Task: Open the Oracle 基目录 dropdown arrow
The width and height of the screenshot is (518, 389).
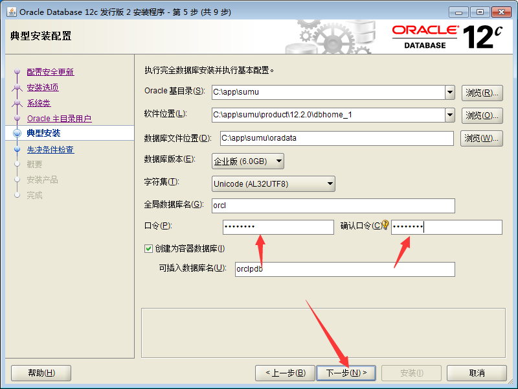Action: tap(450, 92)
